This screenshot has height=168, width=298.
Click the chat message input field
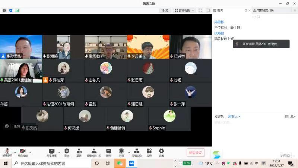pos(253,134)
